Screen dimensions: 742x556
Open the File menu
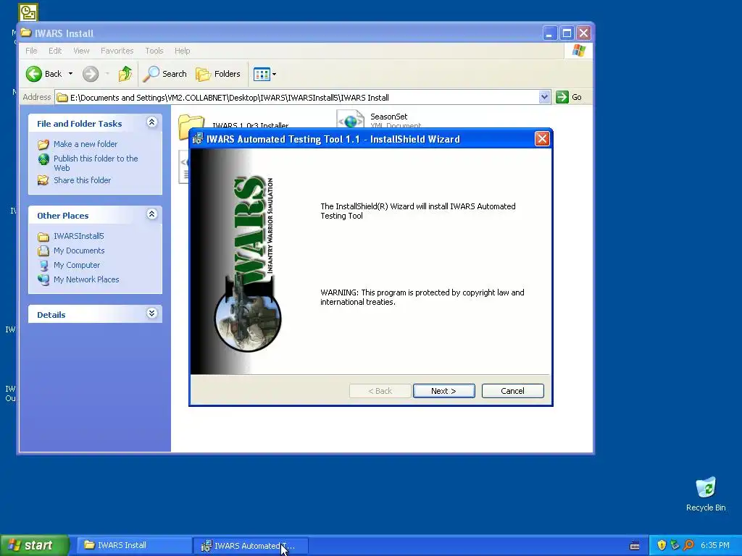[x=31, y=51]
